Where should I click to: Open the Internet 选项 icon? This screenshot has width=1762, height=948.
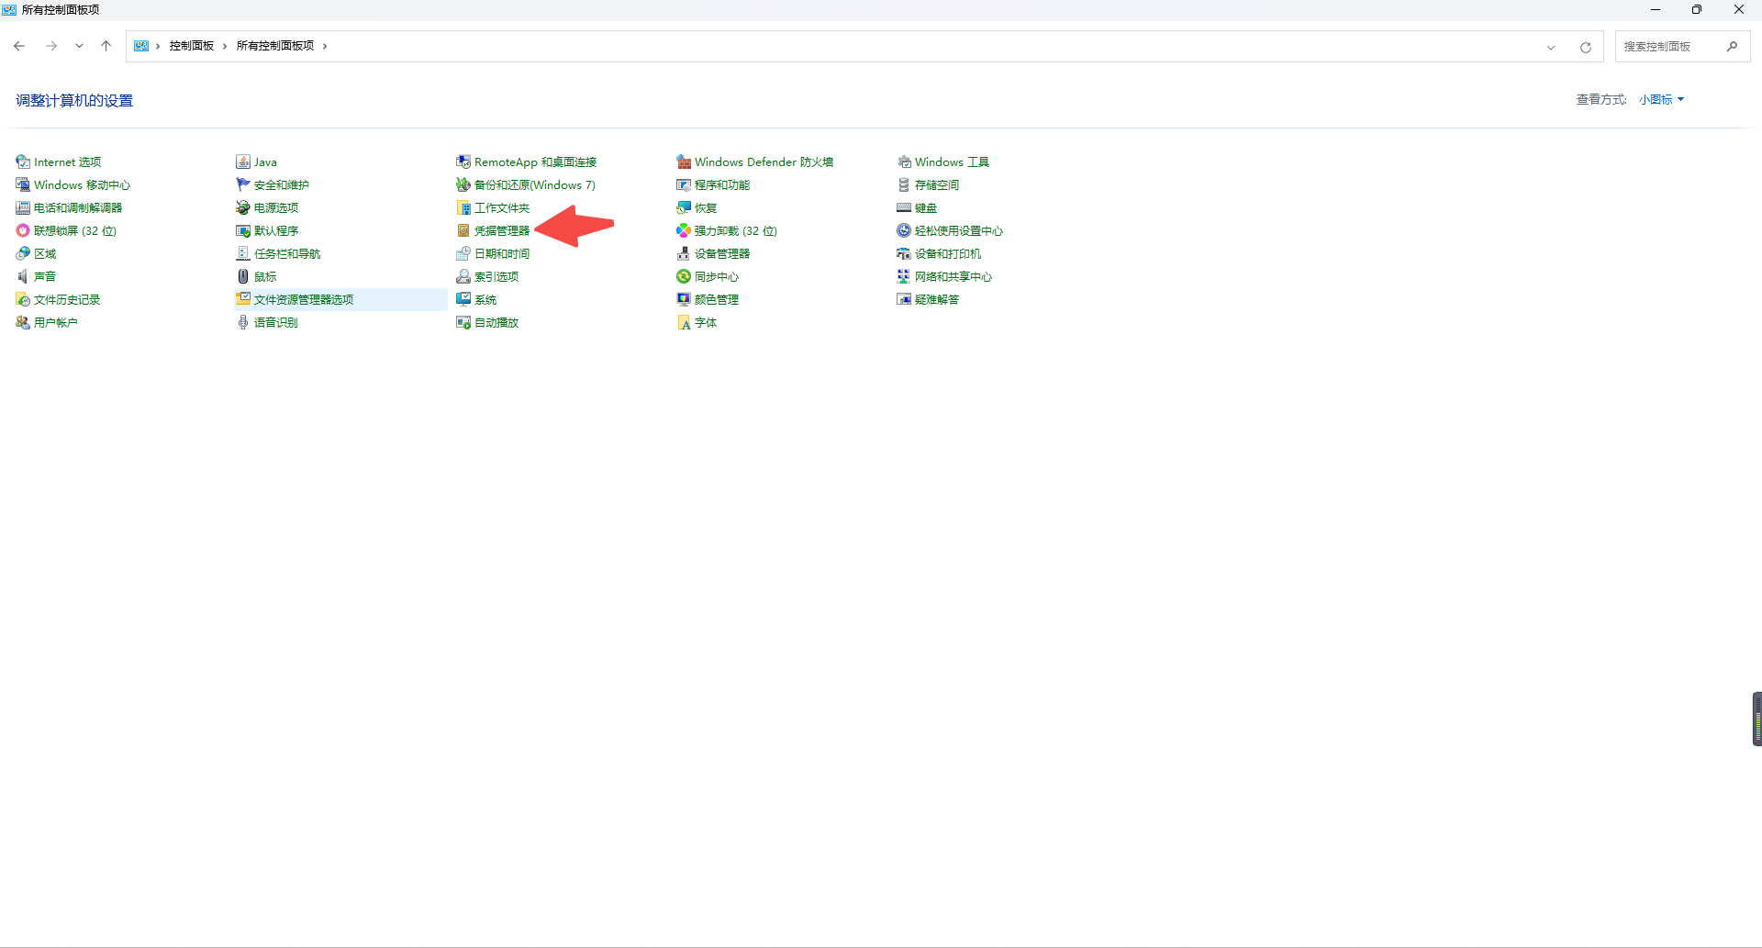coord(23,162)
